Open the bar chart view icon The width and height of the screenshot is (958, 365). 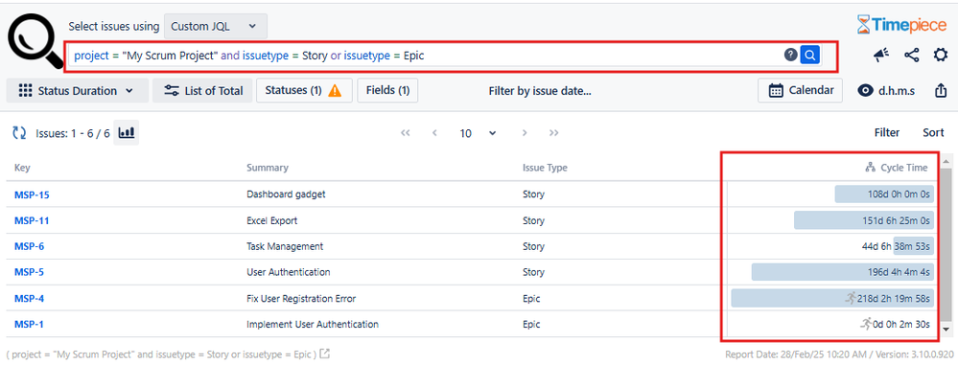point(127,132)
